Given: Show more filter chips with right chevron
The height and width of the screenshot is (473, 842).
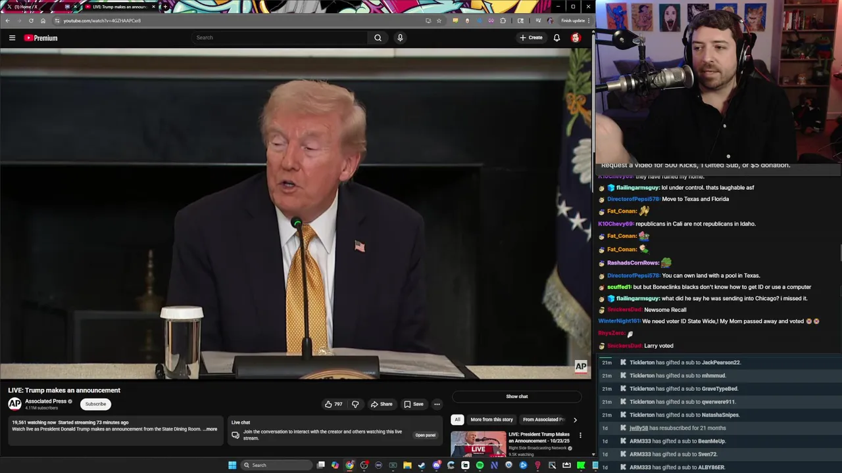Looking at the screenshot, I should coord(575,419).
